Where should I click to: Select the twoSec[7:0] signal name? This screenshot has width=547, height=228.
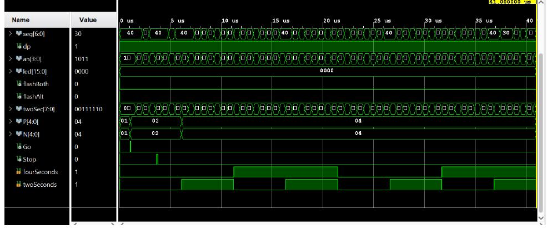[x=39, y=110]
